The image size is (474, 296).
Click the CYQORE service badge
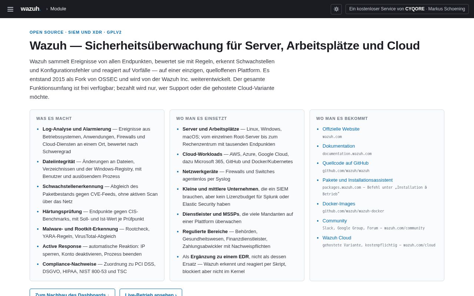pyautogui.click(x=407, y=9)
